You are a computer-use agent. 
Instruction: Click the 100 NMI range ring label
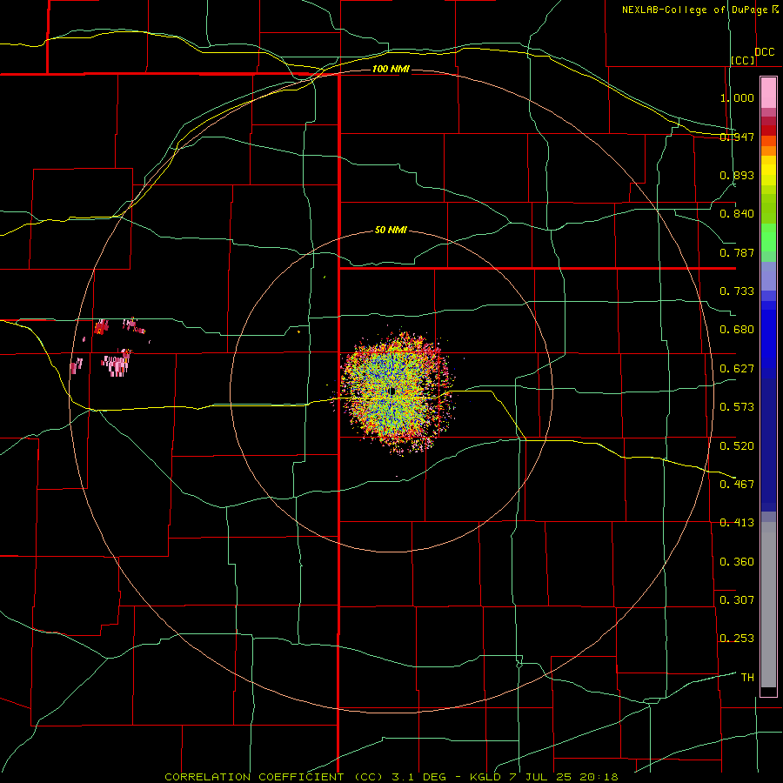pyautogui.click(x=391, y=69)
